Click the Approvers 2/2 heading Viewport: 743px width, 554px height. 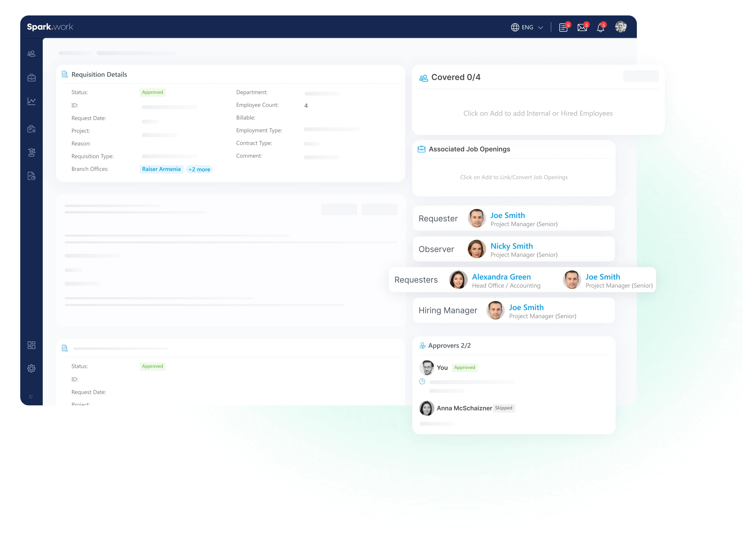(x=449, y=346)
